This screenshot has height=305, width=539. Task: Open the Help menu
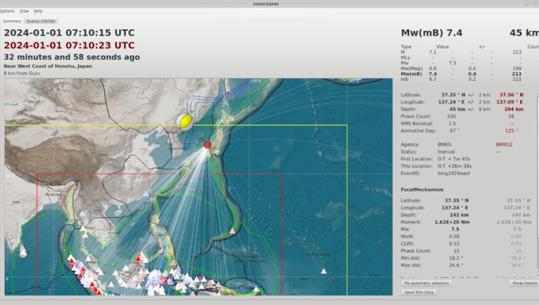[38, 11]
